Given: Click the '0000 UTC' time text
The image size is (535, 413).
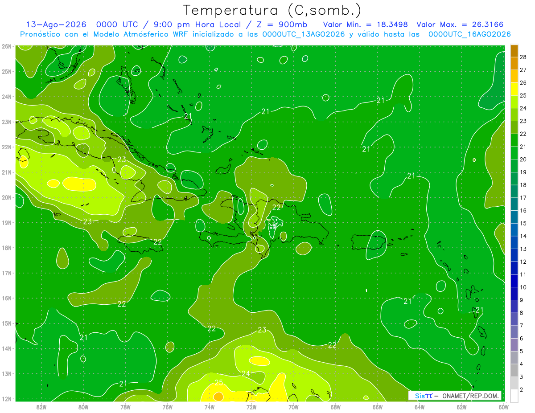Looking at the screenshot, I should 117,25.
